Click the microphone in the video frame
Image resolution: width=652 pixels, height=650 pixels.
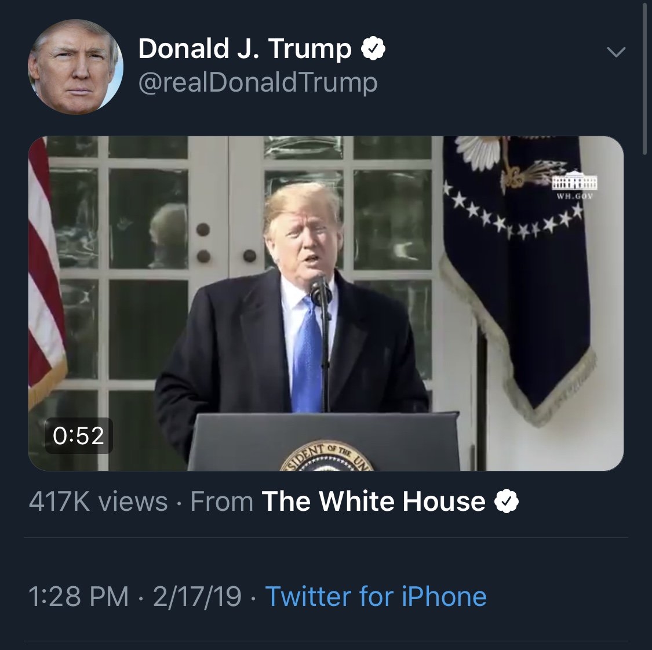click(320, 290)
